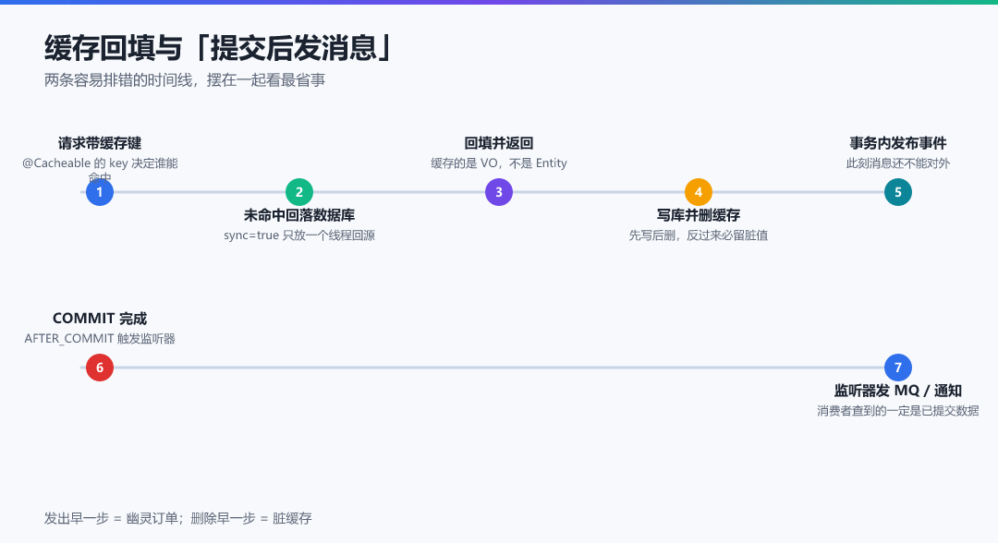Click orange timeline marker number 4
Viewport: 998px width, 543px height.
tap(699, 192)
